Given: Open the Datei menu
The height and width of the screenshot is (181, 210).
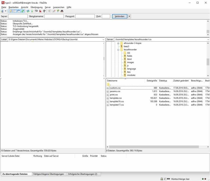Looking at the screenshot, I should 4,7.
